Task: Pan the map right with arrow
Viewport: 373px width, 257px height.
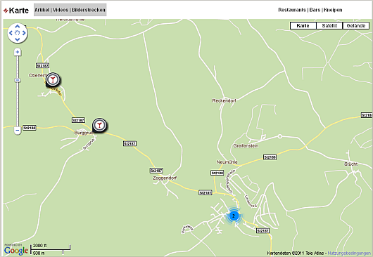Action: (24, 33)
